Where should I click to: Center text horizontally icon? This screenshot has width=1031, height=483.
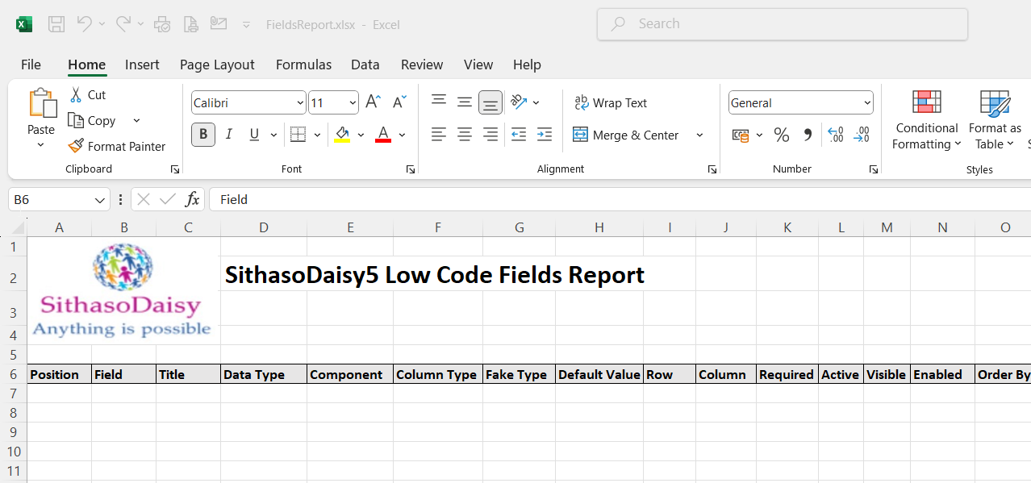pos(465,135)
